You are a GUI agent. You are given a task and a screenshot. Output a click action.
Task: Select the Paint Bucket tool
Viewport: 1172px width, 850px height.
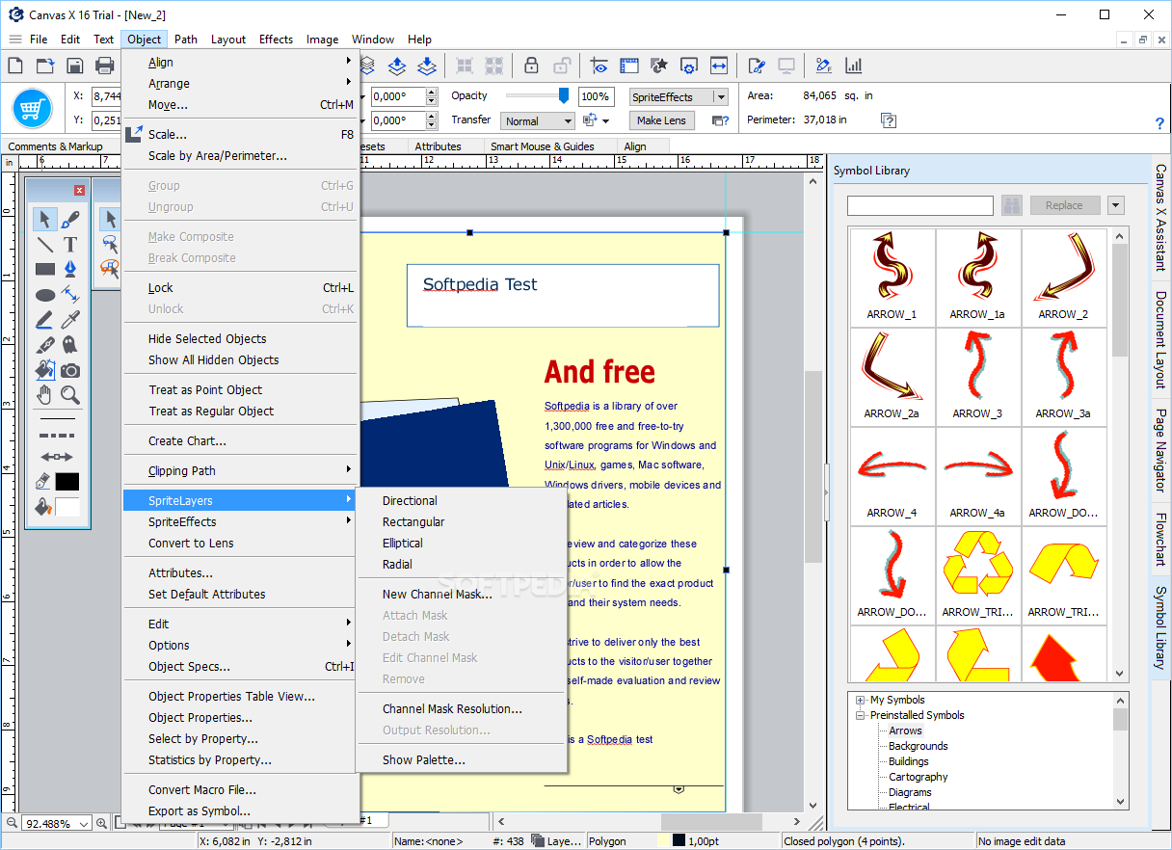pos(44,369)
